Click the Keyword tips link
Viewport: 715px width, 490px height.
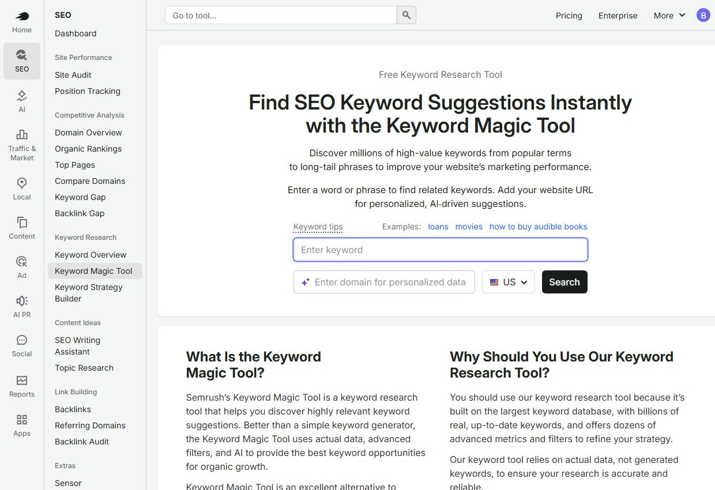(x=318, y=227)
